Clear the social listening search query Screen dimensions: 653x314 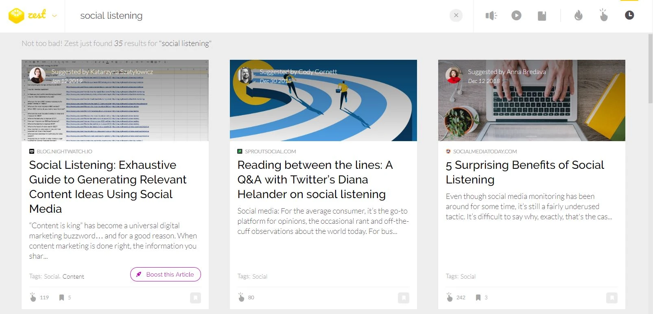pos(456,15)
